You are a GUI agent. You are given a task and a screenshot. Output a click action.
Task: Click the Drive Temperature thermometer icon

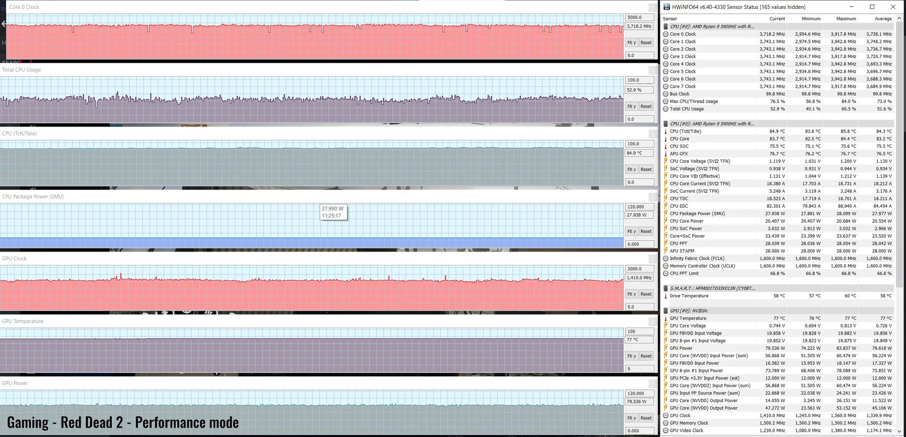[x=666, y=296]
